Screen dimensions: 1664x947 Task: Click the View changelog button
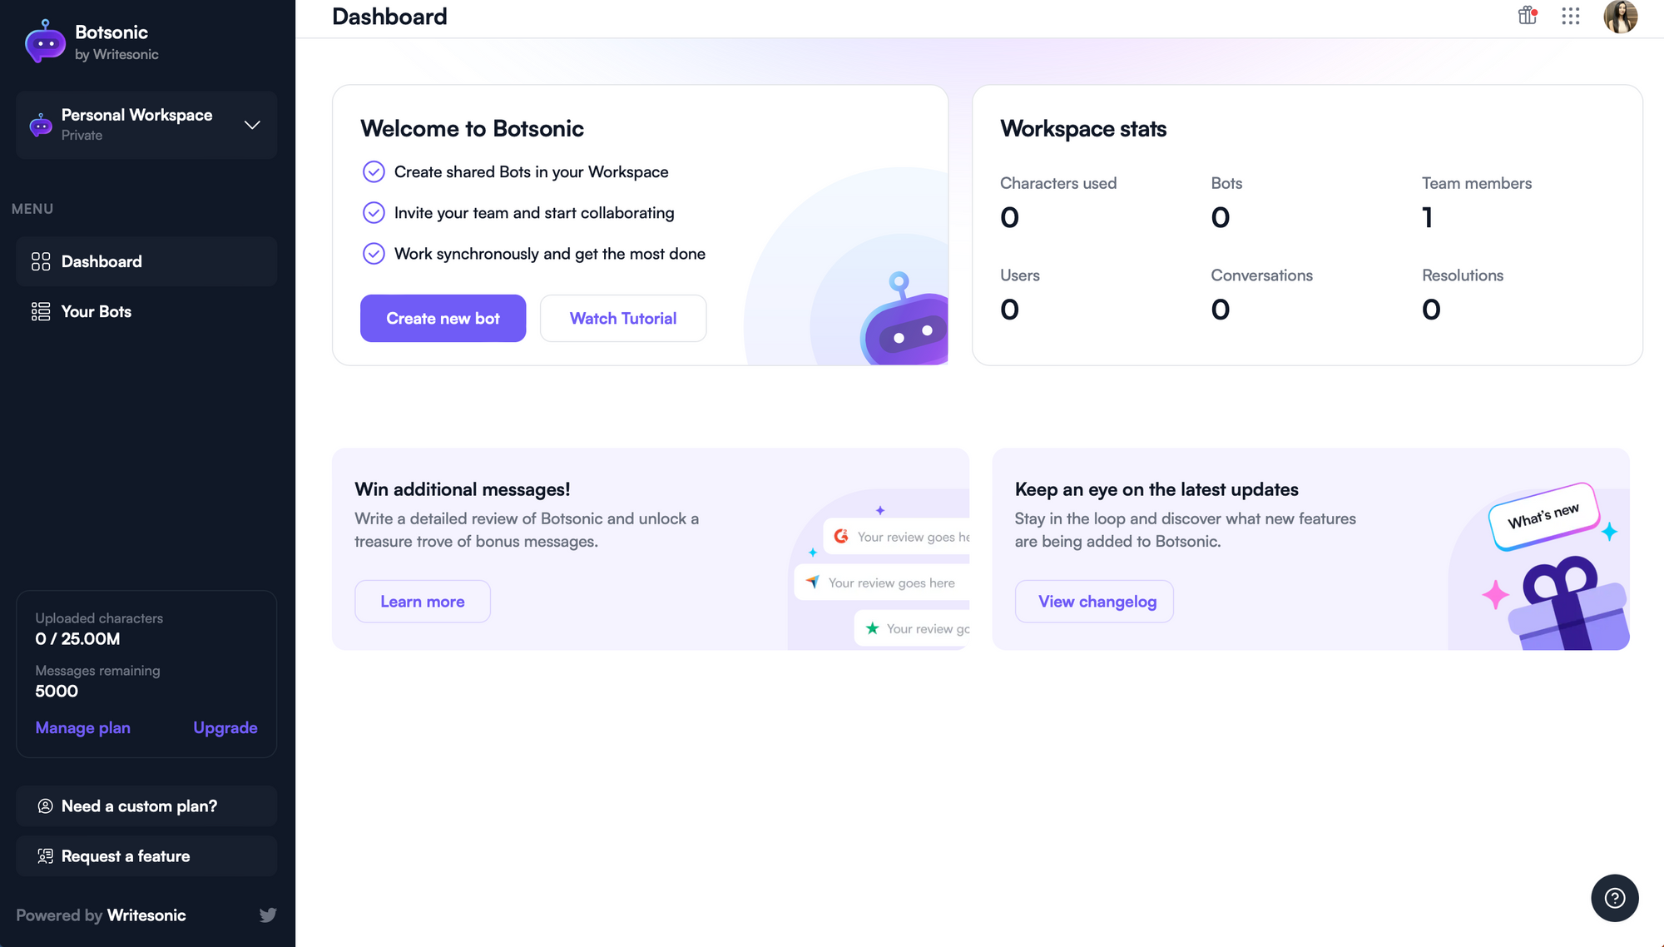coord(1093,601)
